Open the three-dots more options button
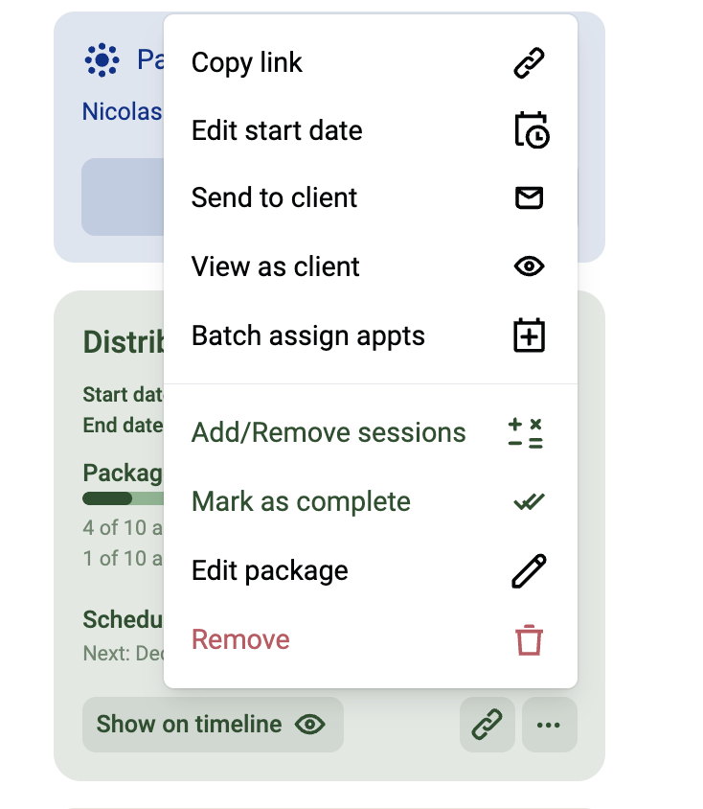The image size is (703, 809). pos(549,725)
